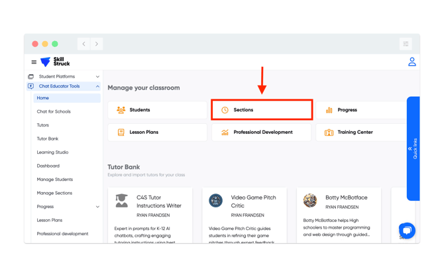Click the Skill Struck logo
Image resolution: width=444 pixels, height=277 pixels.
(x=55, y=62)
